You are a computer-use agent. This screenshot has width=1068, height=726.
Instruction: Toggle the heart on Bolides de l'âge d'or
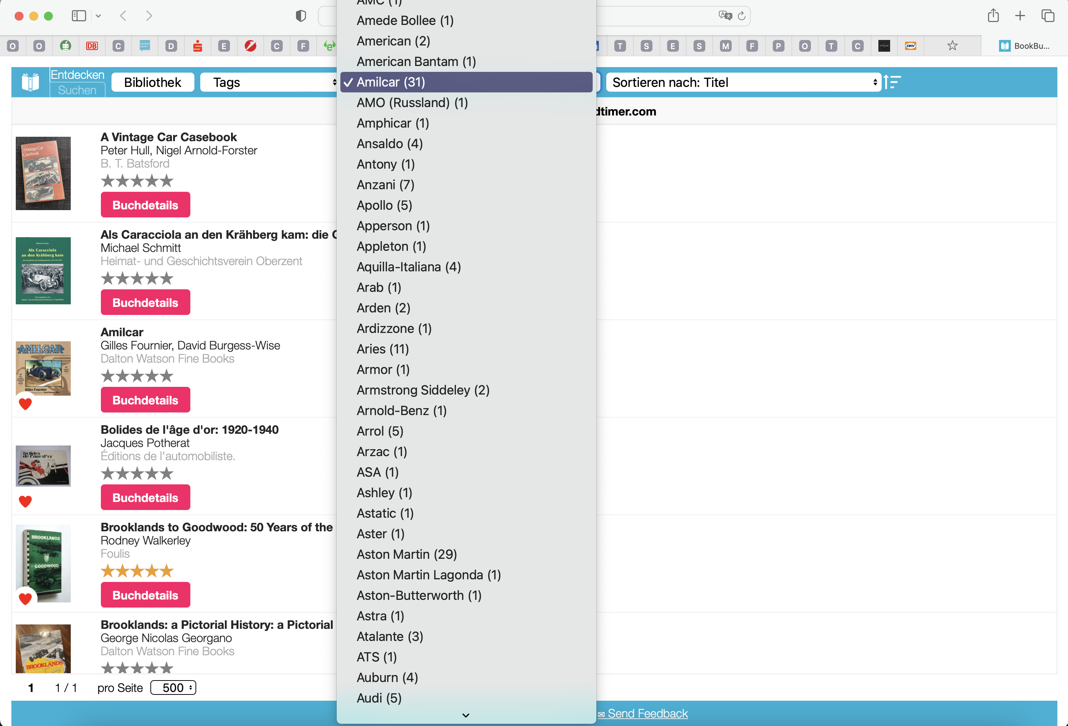[x=25, y=501]
